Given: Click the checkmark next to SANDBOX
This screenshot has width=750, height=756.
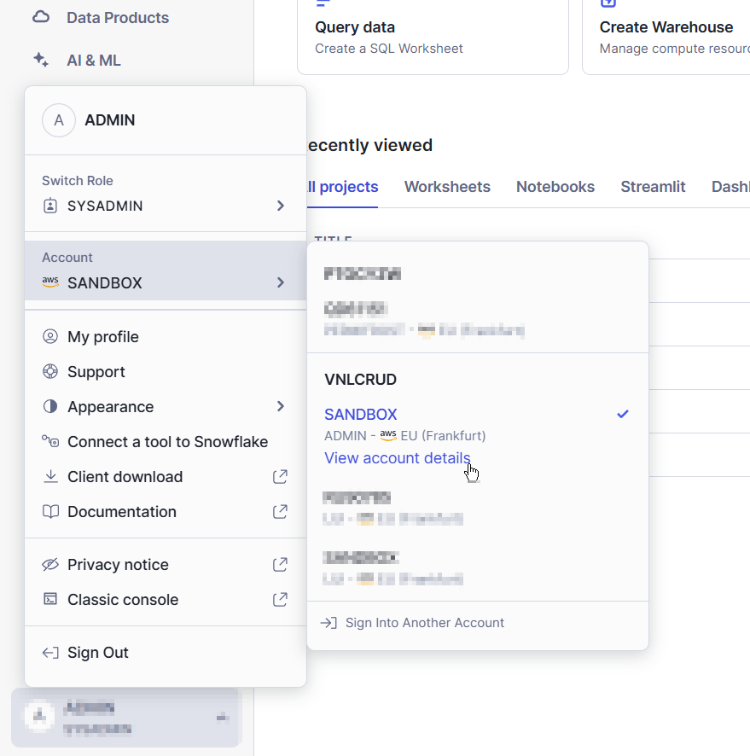Looking at the screenshot, I should pos(623,414).
